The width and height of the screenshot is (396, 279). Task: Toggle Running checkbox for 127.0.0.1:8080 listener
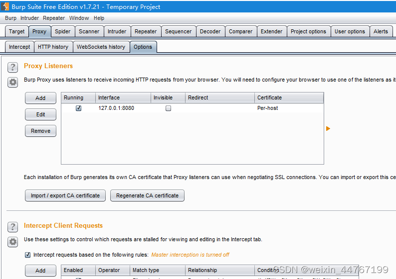pyautogui.click(x=78, y=108)
